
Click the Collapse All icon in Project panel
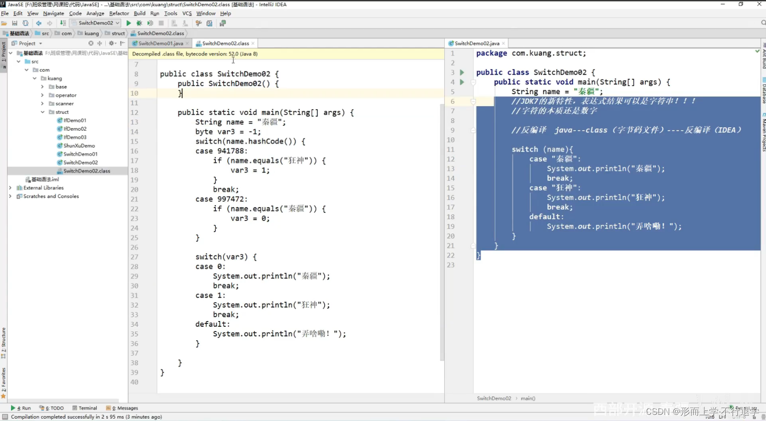tap(100, 43)
